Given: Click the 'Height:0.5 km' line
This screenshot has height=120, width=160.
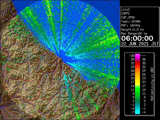Looking at the screenshot, I should (132, 29).
